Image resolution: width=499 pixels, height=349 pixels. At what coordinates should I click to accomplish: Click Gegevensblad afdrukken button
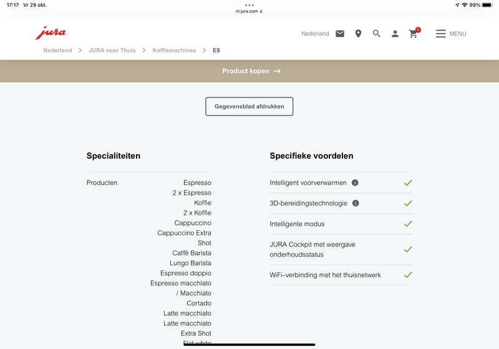tap(249, 107)
